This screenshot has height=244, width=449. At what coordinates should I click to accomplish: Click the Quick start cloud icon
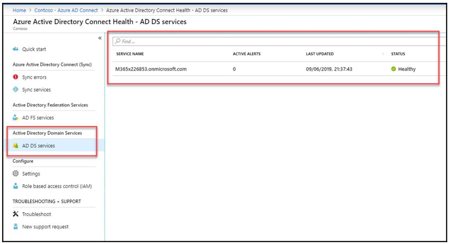click(15, 49)
